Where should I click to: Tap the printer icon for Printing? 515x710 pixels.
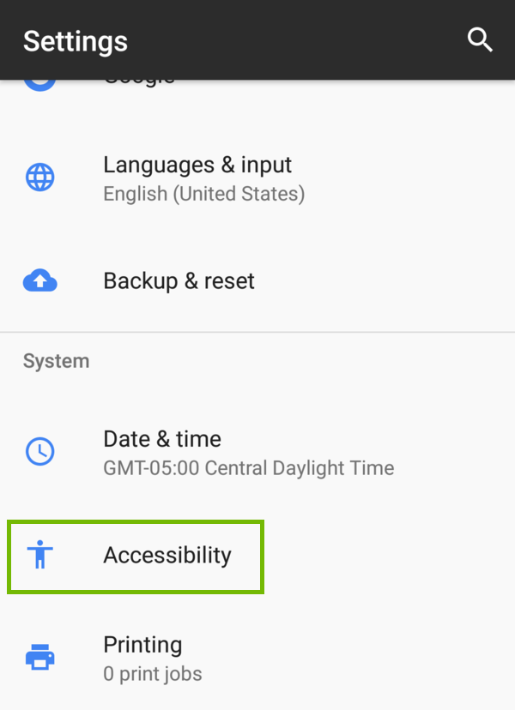[x=40, y=657]
